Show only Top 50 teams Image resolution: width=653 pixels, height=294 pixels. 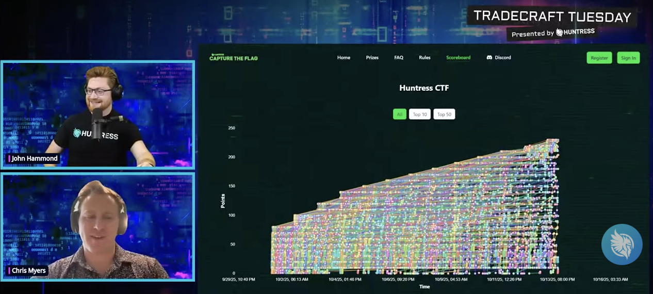click(444, 114)
